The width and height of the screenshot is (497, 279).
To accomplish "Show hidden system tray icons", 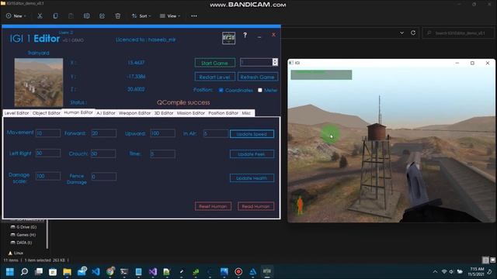I will (x=435, y=272).
